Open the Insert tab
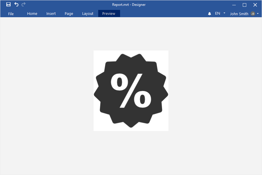The width and height of the screenshot is (262, 175). (51, 14)
